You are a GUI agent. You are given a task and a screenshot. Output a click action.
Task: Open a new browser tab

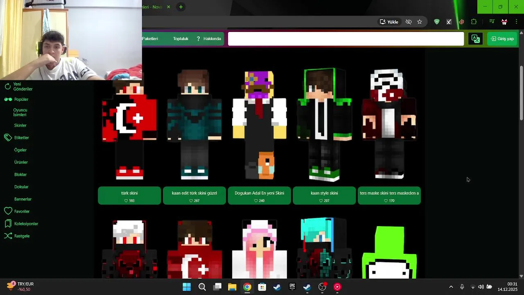point(181,7)
